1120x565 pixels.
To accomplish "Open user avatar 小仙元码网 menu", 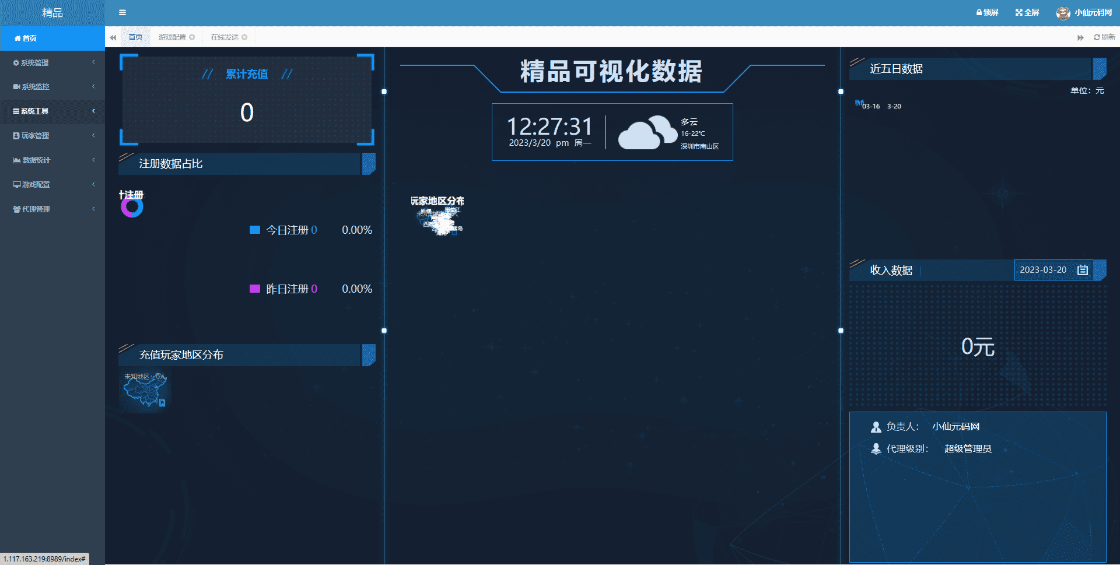I will pyautogui.click(x=1084, y=12).
